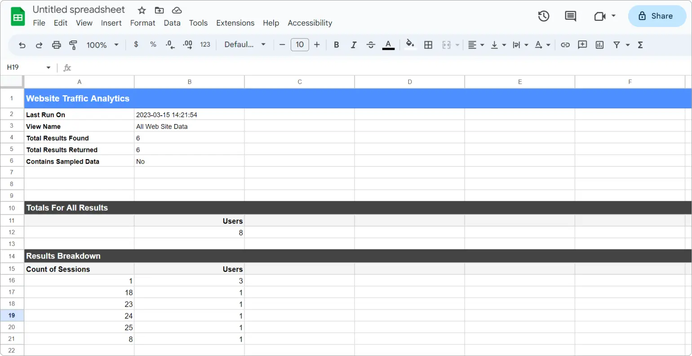Screen dimensions: 692x356
Task: Click the Paint format tool
Action: tap(73, 44)
